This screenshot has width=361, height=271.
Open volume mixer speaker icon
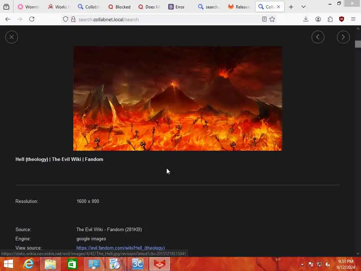pos(328,264)
